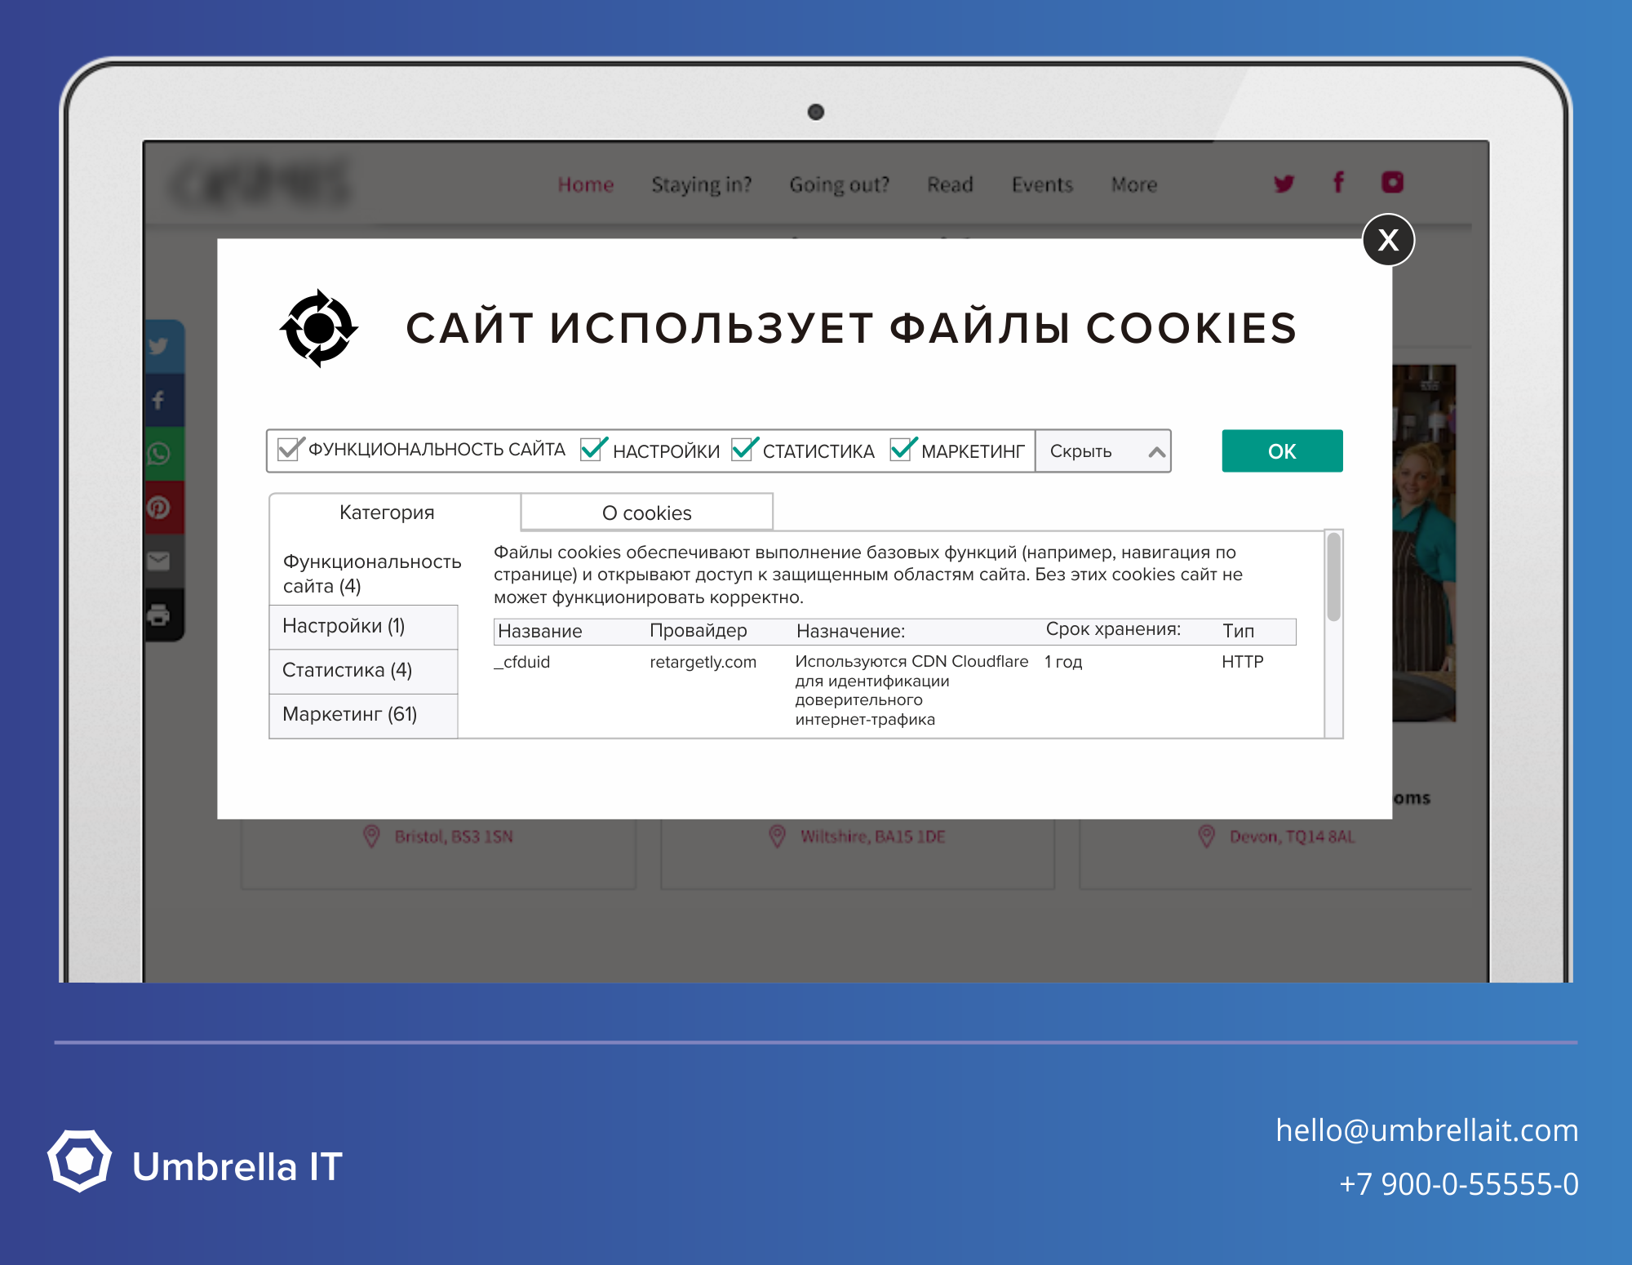The height and width of the screenshot is (1265, 1632).
Task: Open the More menu item
Action: tap(1134, 184)
